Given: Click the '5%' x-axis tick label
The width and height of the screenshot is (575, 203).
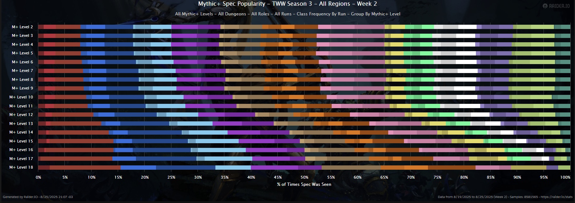Looking at the screenshot, I should [x=65, y=177].
